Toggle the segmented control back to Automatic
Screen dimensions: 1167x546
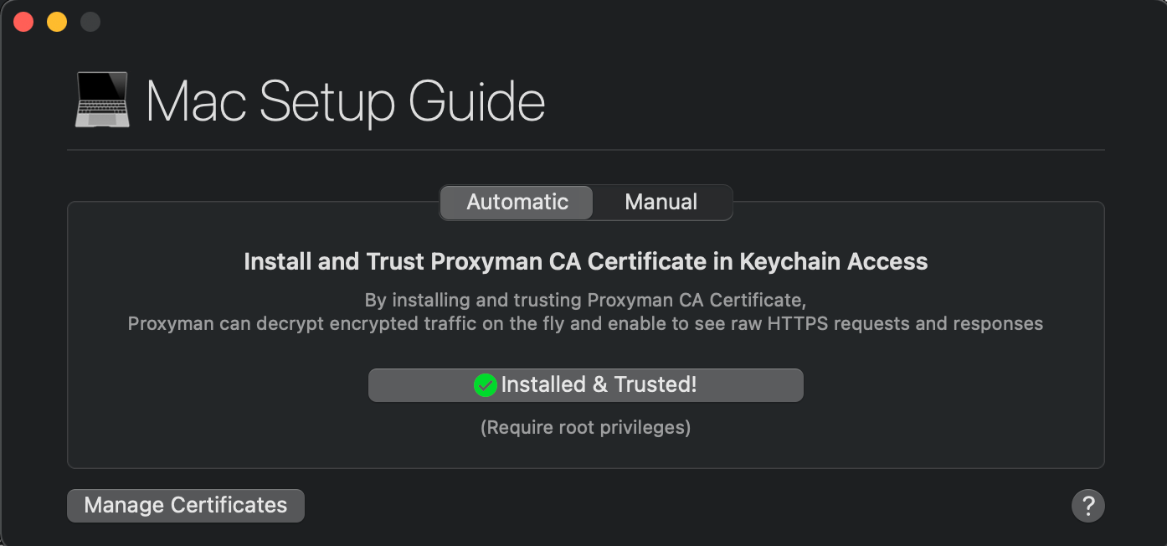[x=516, y=202]
